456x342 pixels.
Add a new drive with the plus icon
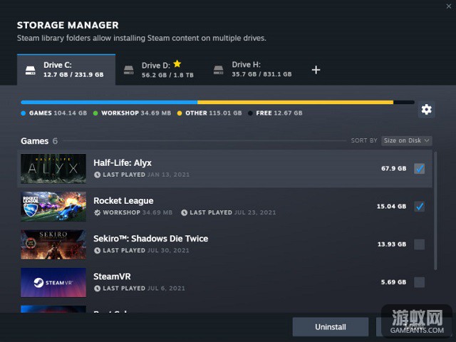[316, 70]
